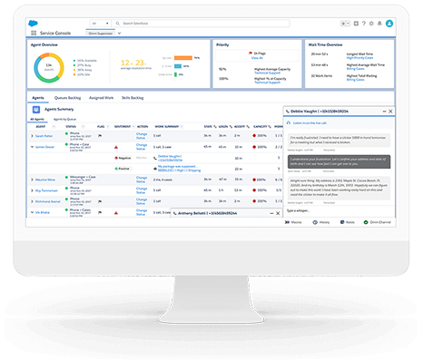Click the Salesforce cloud logo
Screen dimensions: 423x360
click(x=33, y=23)
